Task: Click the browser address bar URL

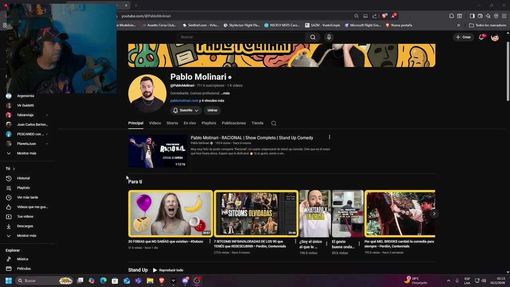Action: (x=146, y=16)
